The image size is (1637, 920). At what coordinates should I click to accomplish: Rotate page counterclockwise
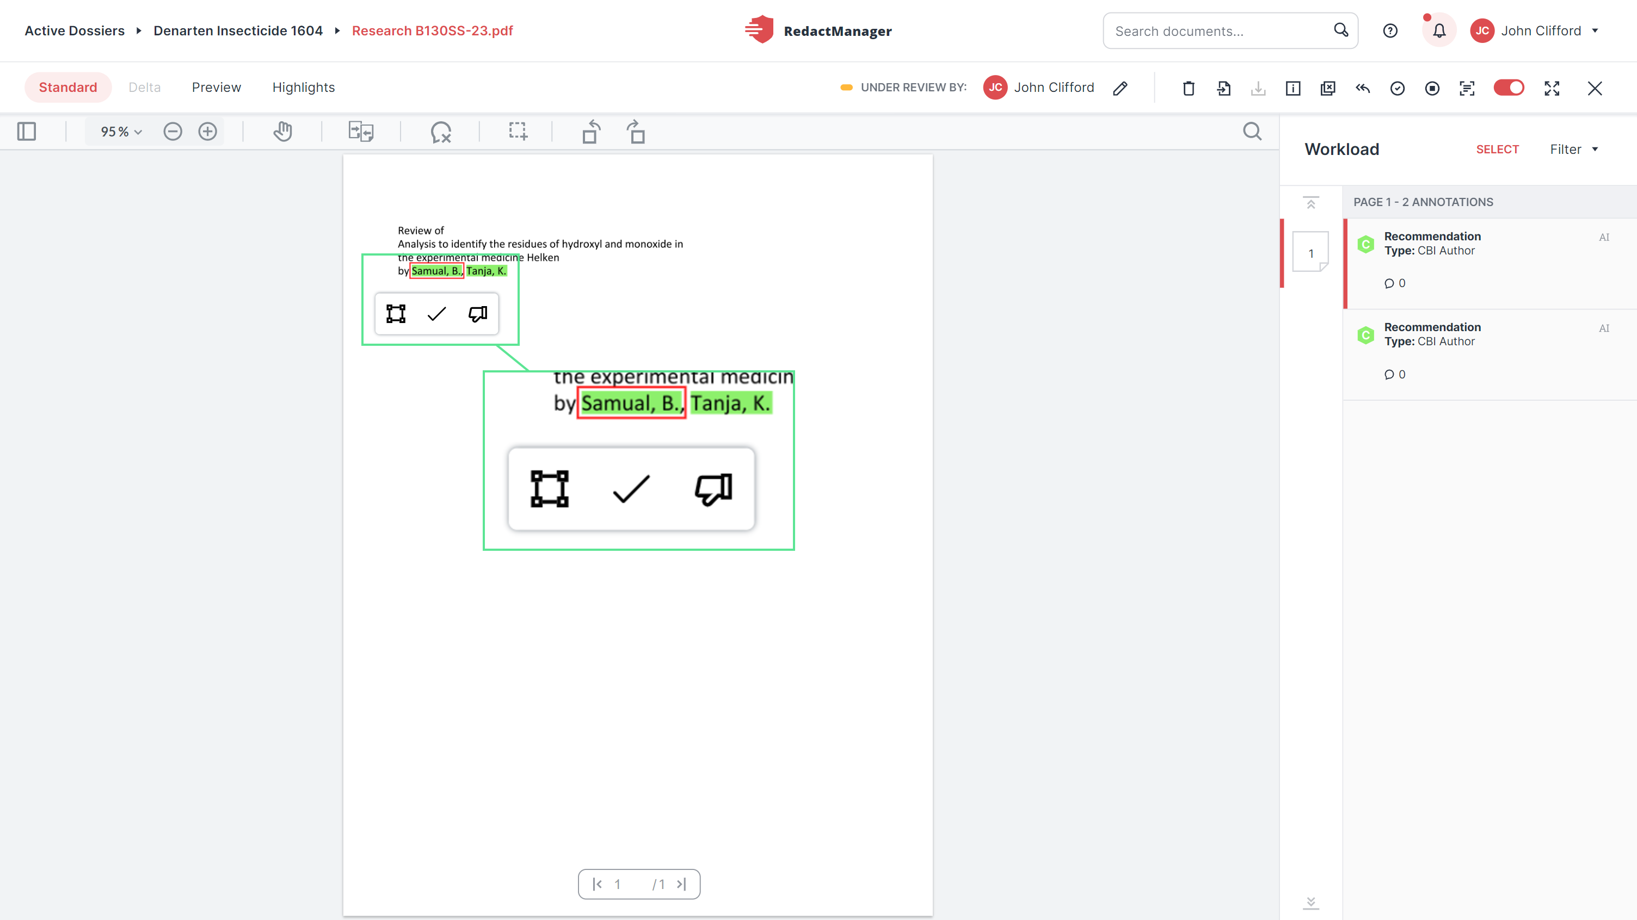[591, 132]
